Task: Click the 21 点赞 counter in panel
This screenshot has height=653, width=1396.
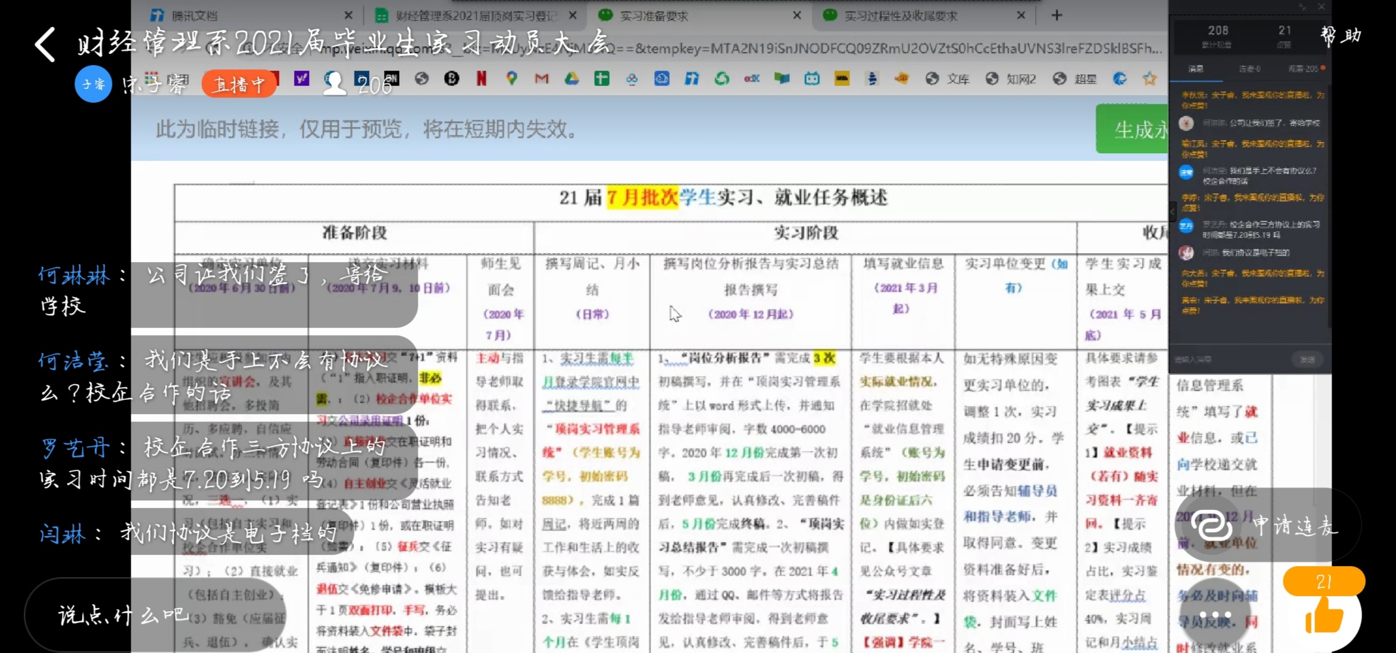Action: pyautogui.click(x=1285, y=36)
